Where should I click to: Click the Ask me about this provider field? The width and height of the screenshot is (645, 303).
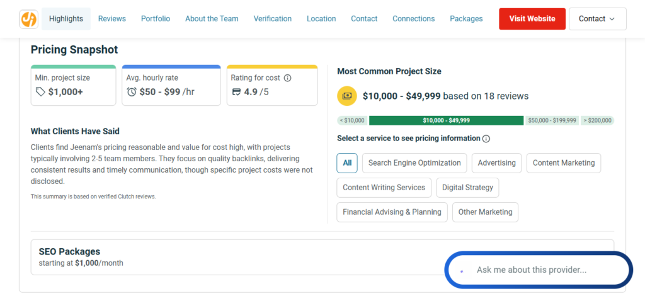[539, 270]
